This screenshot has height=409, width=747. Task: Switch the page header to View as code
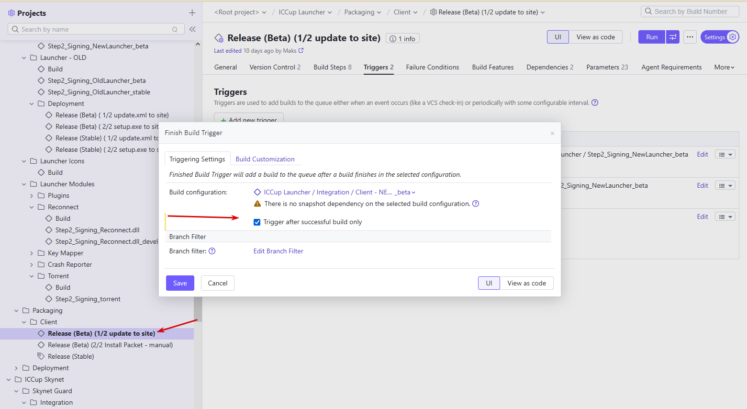click(596, 37)
